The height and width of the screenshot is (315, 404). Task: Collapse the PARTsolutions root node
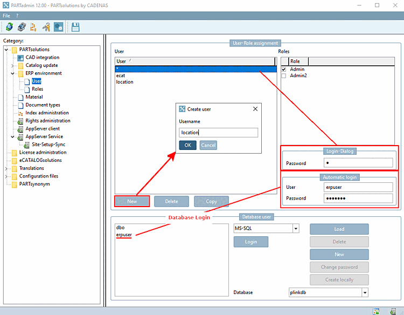(6, 50)
